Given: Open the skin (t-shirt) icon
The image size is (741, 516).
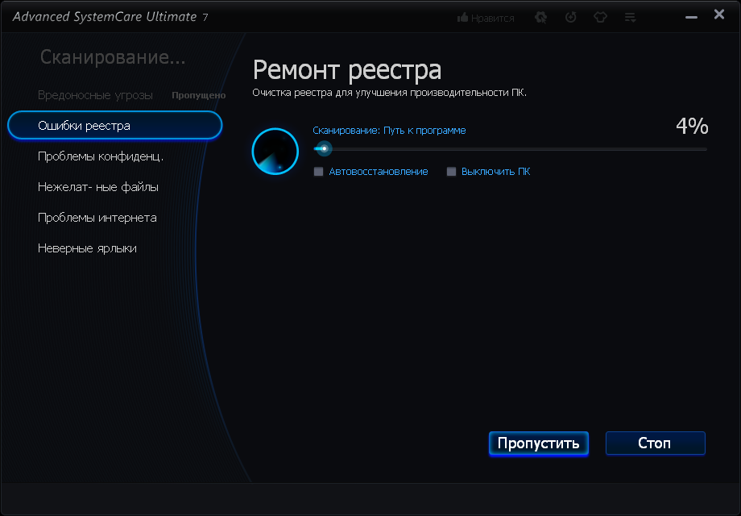Looking at the screenshot, I should [x=600, y=18].
